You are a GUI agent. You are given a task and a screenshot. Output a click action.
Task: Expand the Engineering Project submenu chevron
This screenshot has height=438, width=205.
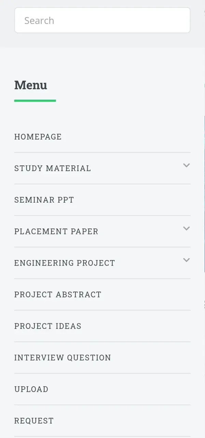tap(186, 260)
